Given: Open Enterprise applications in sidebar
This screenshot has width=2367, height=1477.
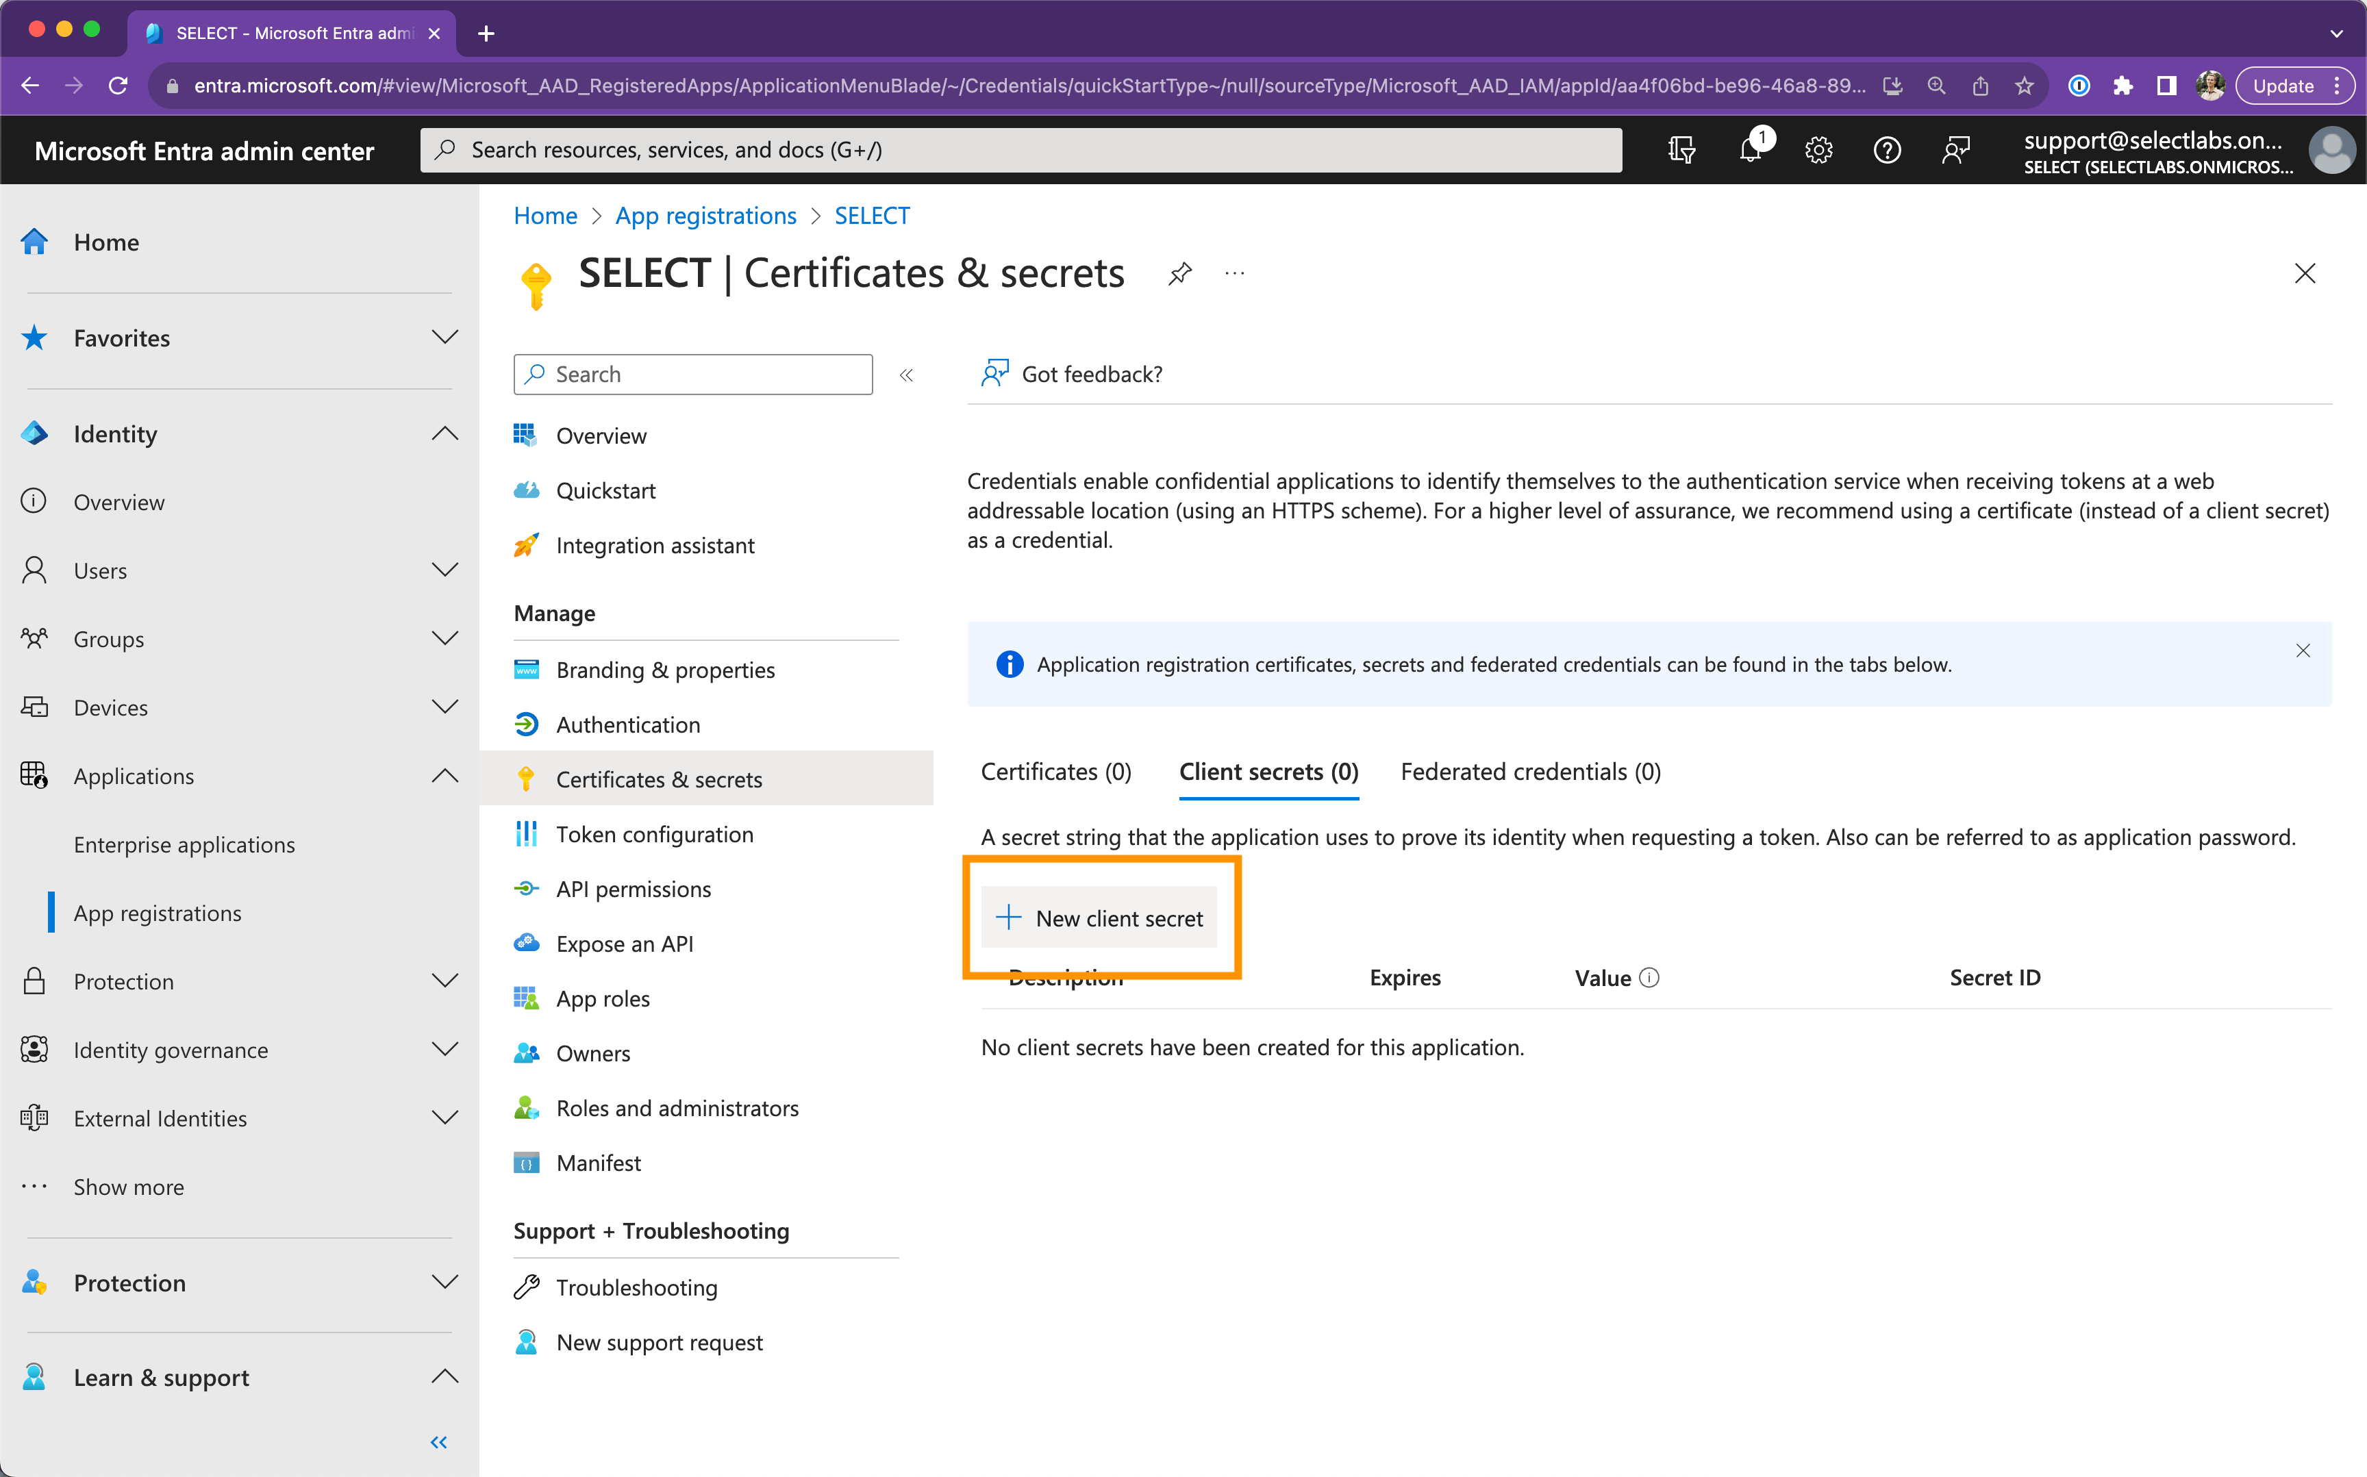Looking at the screenshot, I should (x=185, y=845).
